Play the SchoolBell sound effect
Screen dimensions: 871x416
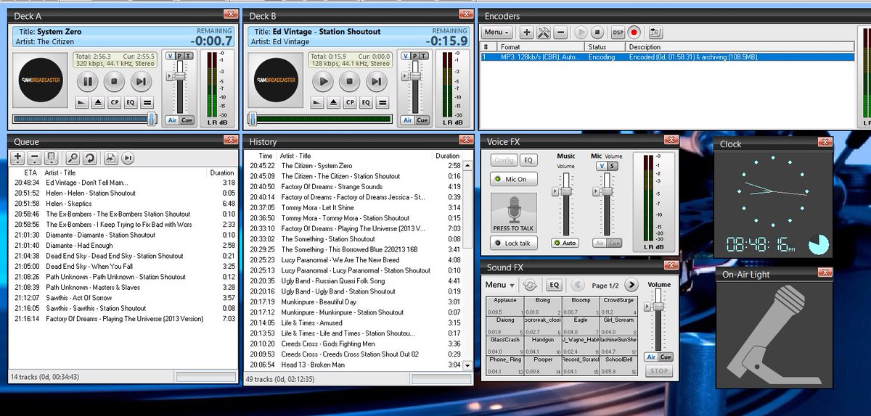point(618,365)
